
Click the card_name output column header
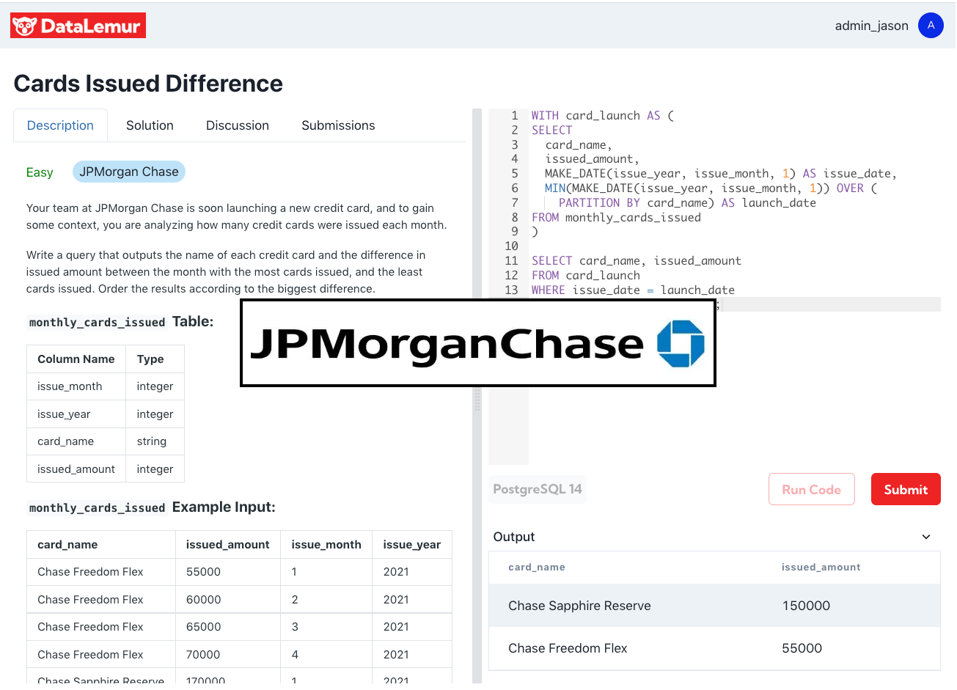(537, 567)
